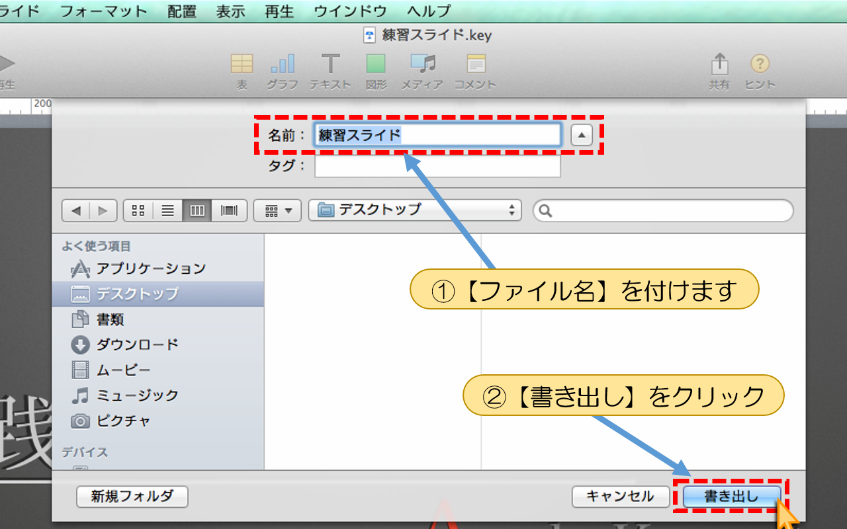Click the Text (テキスト) toolbar icon

pos(330,64)
